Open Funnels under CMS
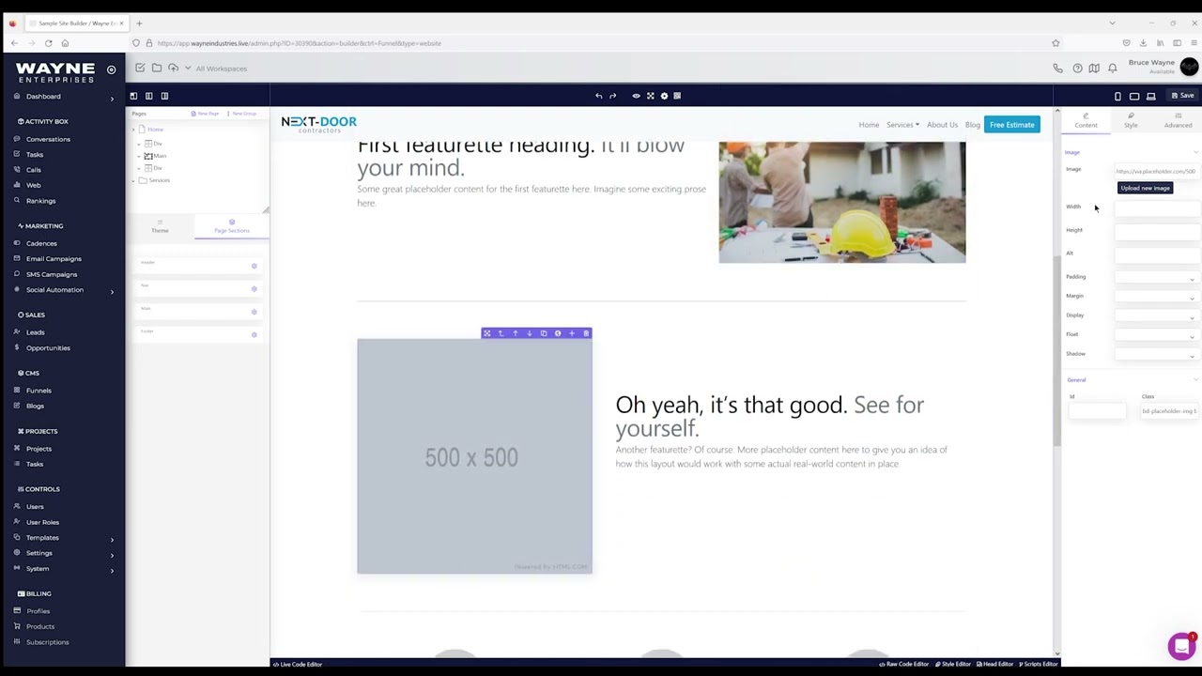This screenshot has width=1202, height=676. (39, 391)
